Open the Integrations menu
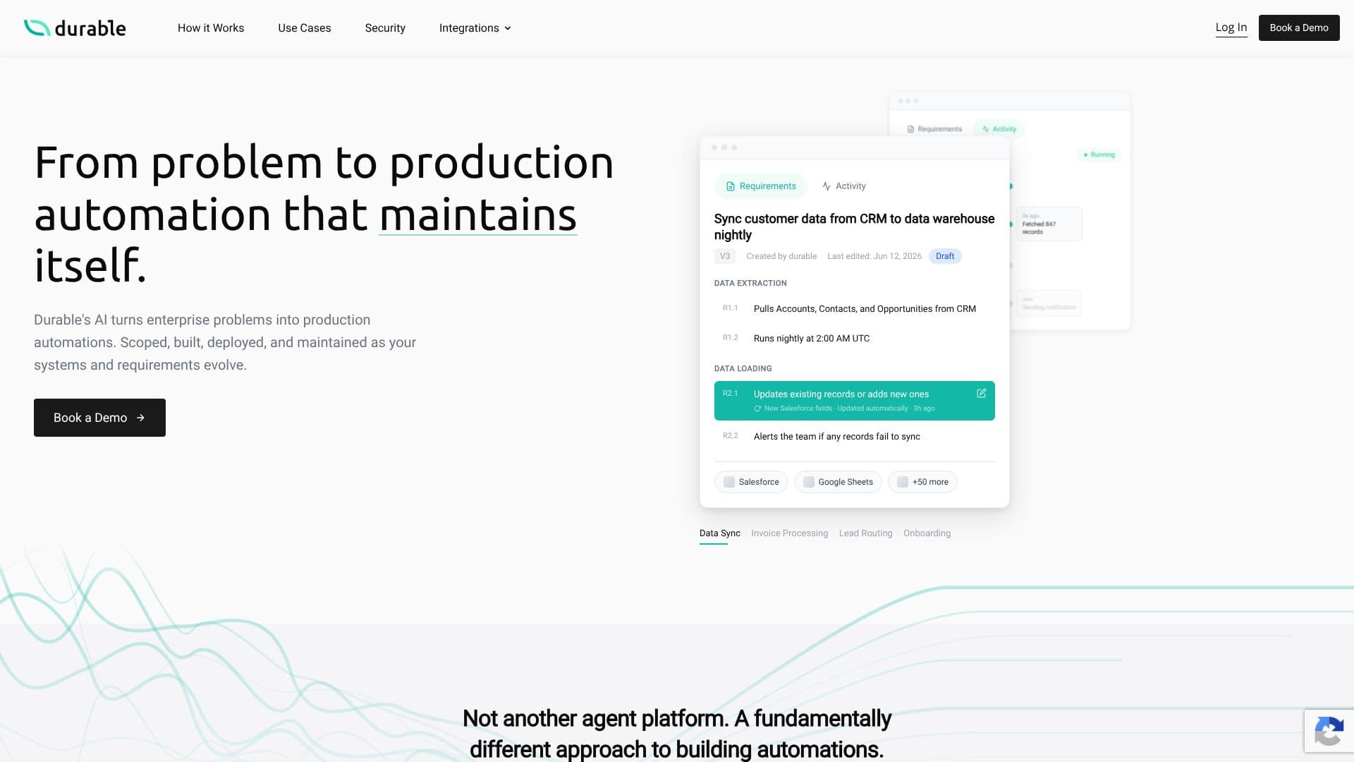 [x=475, y=28]
